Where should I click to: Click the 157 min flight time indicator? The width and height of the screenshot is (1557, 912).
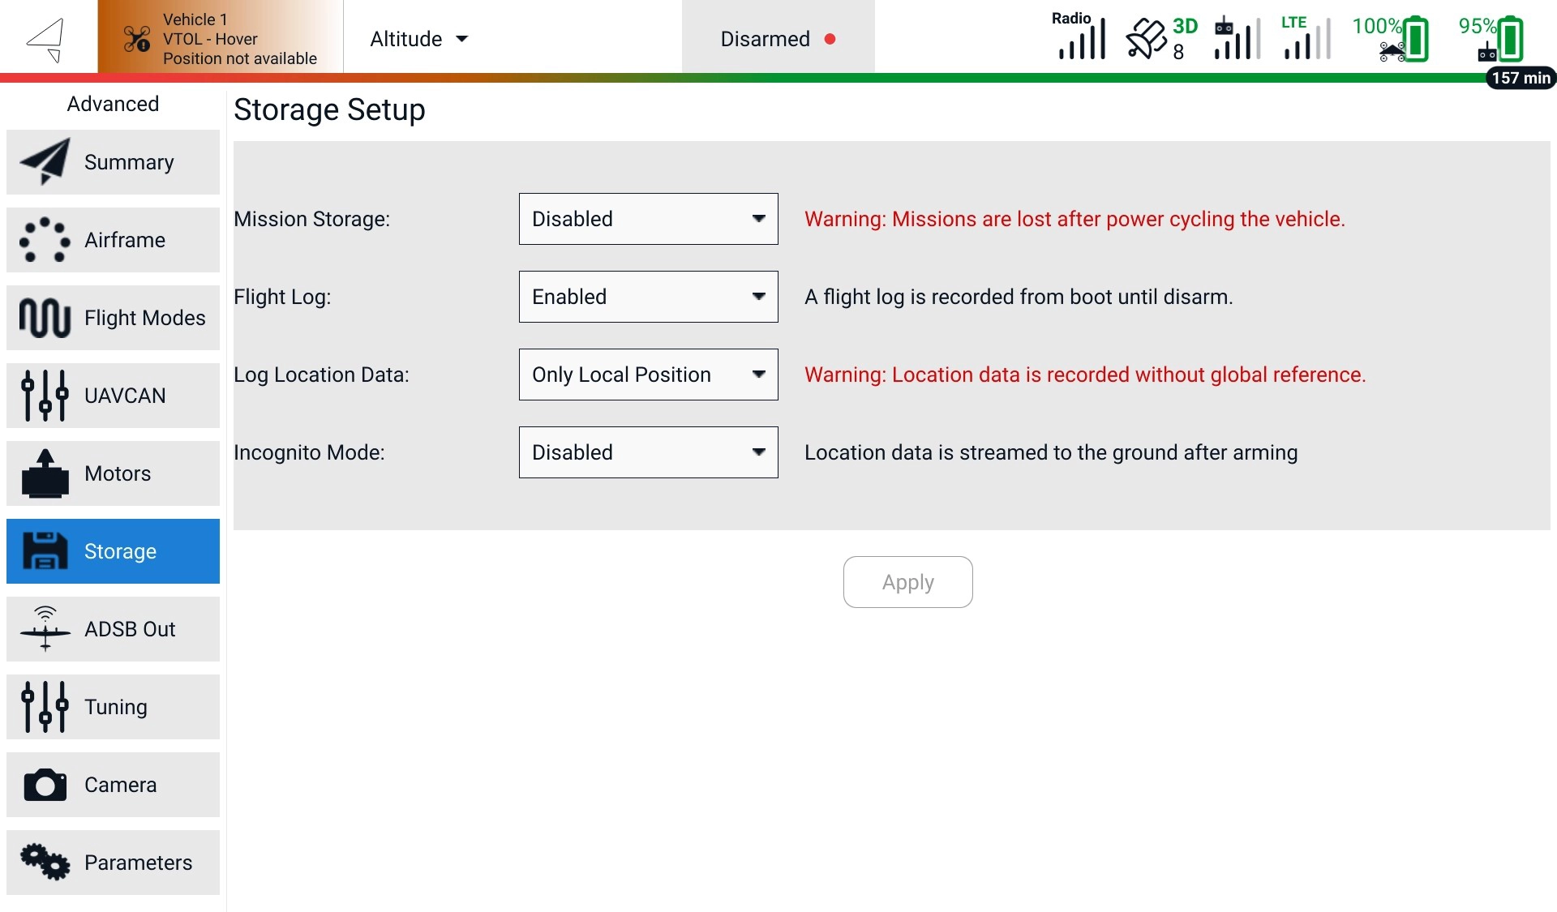pyautogui.click(x=1521, y=78)
